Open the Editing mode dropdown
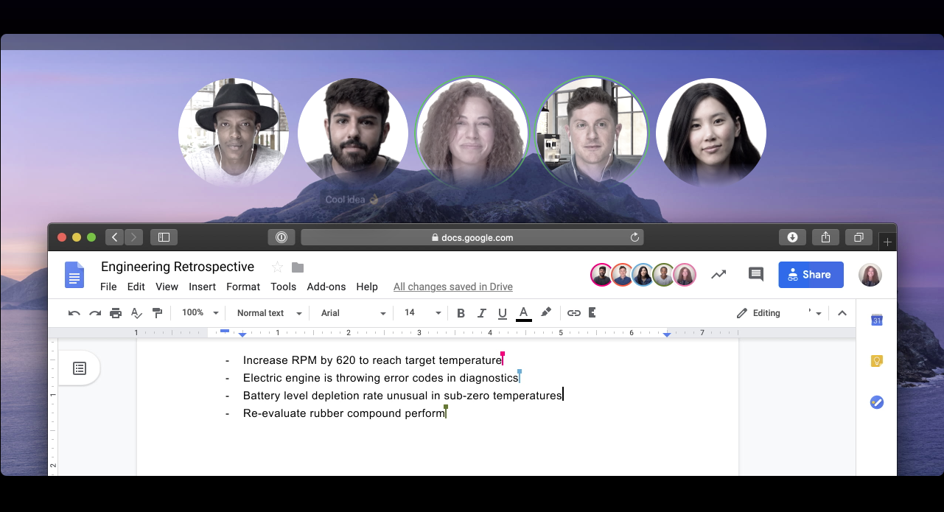The image size is (944, 512). point(778,313)
